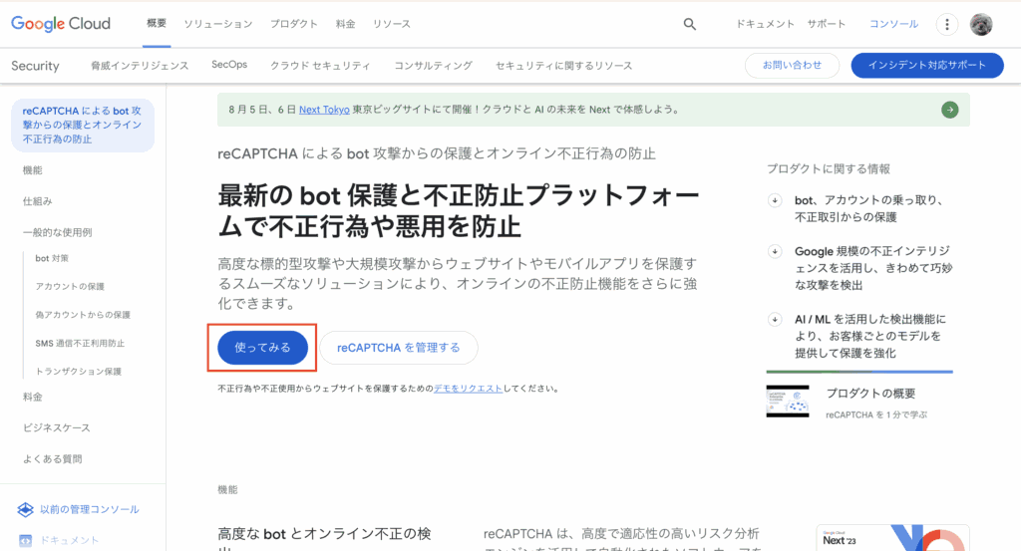Viewport: 1021px width, 551px height.
Task: Open セキュリティに関するリソース nav item
Action: point(564,66)
